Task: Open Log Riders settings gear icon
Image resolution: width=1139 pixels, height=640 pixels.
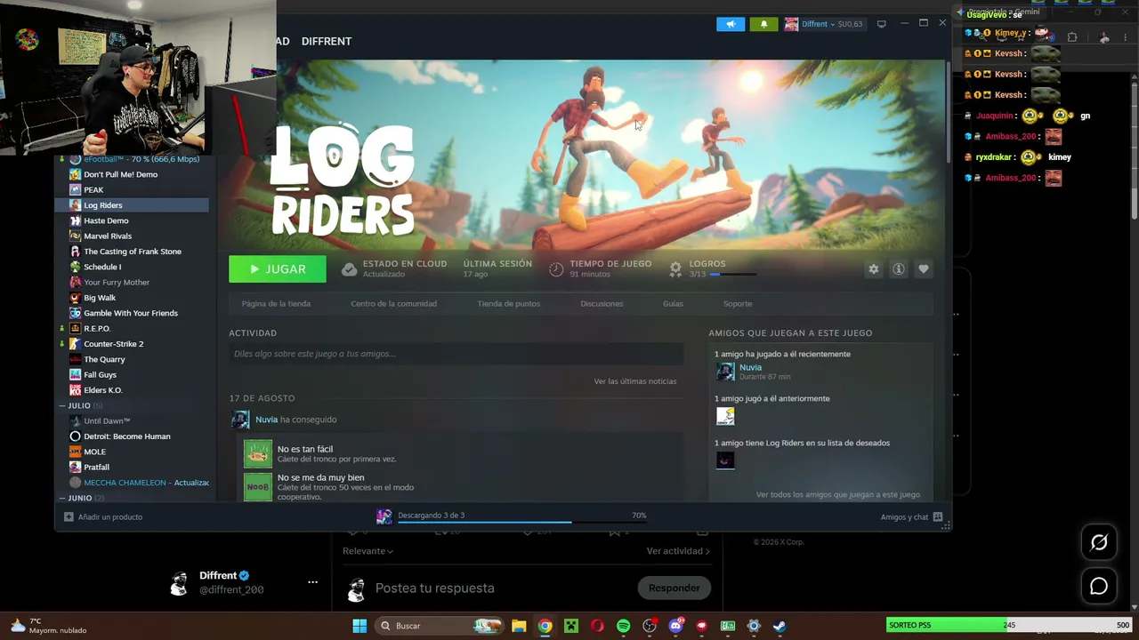Action: click(874, 269)
